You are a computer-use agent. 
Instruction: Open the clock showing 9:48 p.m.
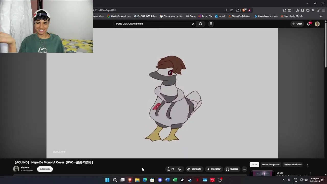[x=315, y=180]
